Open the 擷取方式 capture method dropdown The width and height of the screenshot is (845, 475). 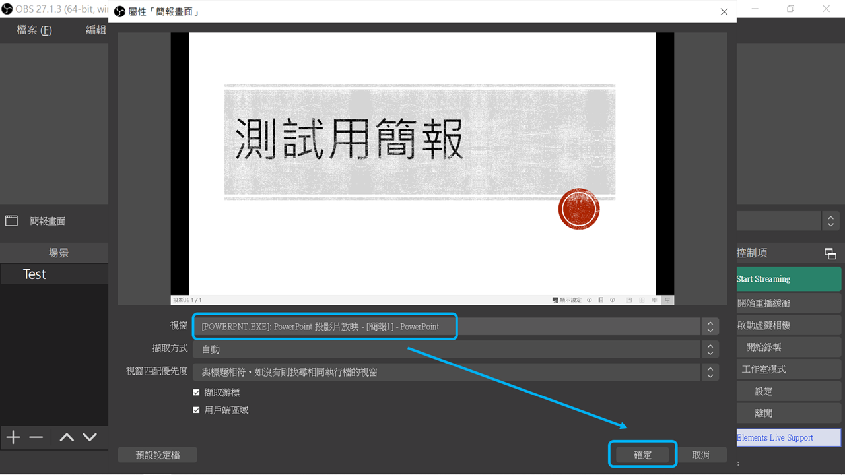pos(454,350)
